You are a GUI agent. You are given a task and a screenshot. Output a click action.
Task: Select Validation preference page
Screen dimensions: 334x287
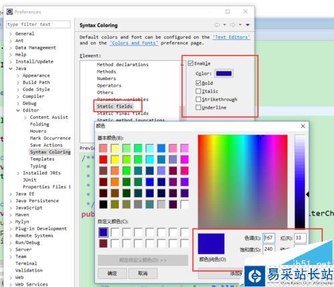29,270
